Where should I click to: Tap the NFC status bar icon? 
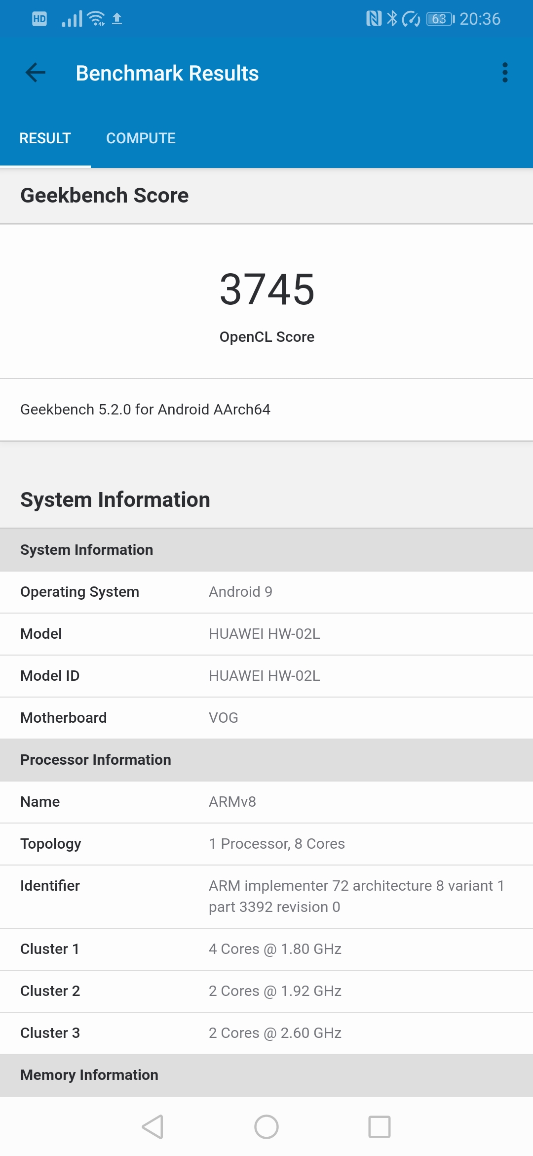pyautogui.click(x=374, y=19)
